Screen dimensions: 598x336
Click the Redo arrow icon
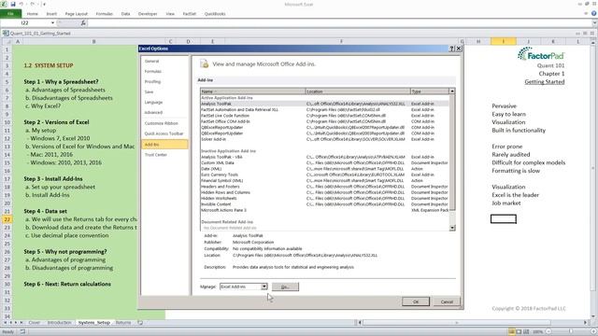[33, 4]
